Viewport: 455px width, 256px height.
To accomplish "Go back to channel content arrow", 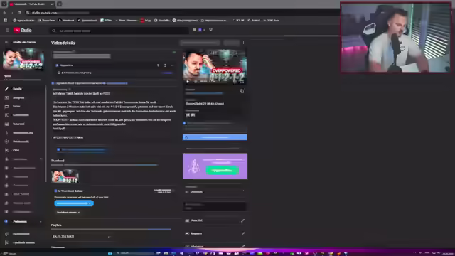I will click(6, 42).
